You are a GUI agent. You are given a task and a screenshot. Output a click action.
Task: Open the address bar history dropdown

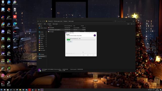[113, 21]
